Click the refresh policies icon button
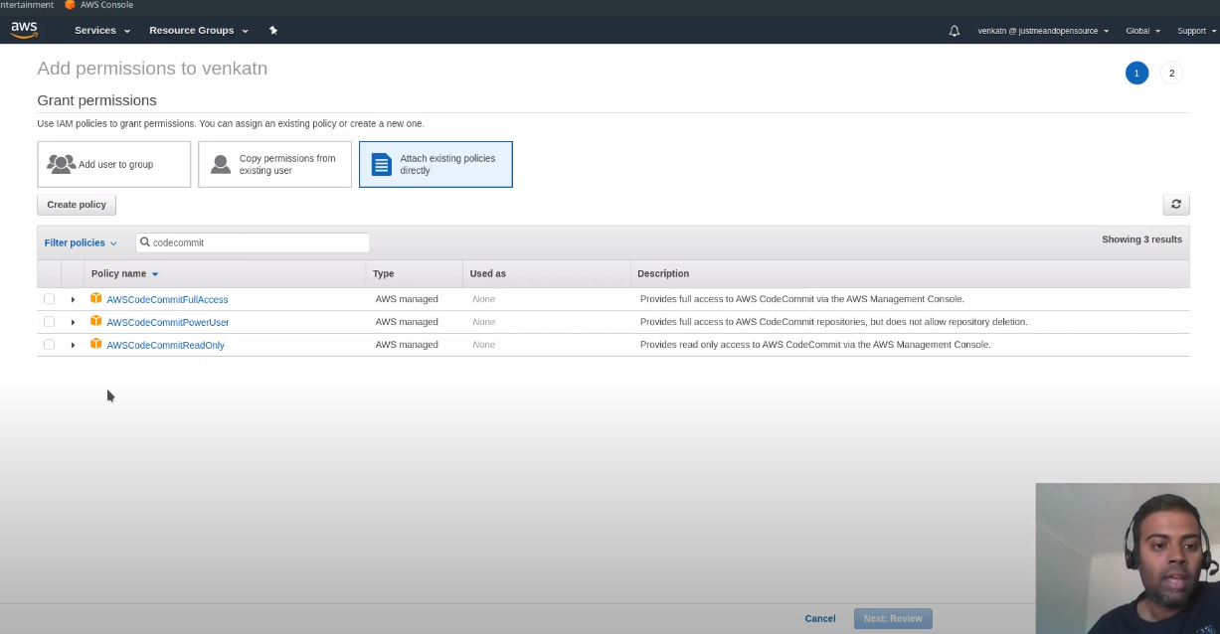The image size is (1220, 634). [x=1176, y=204]
